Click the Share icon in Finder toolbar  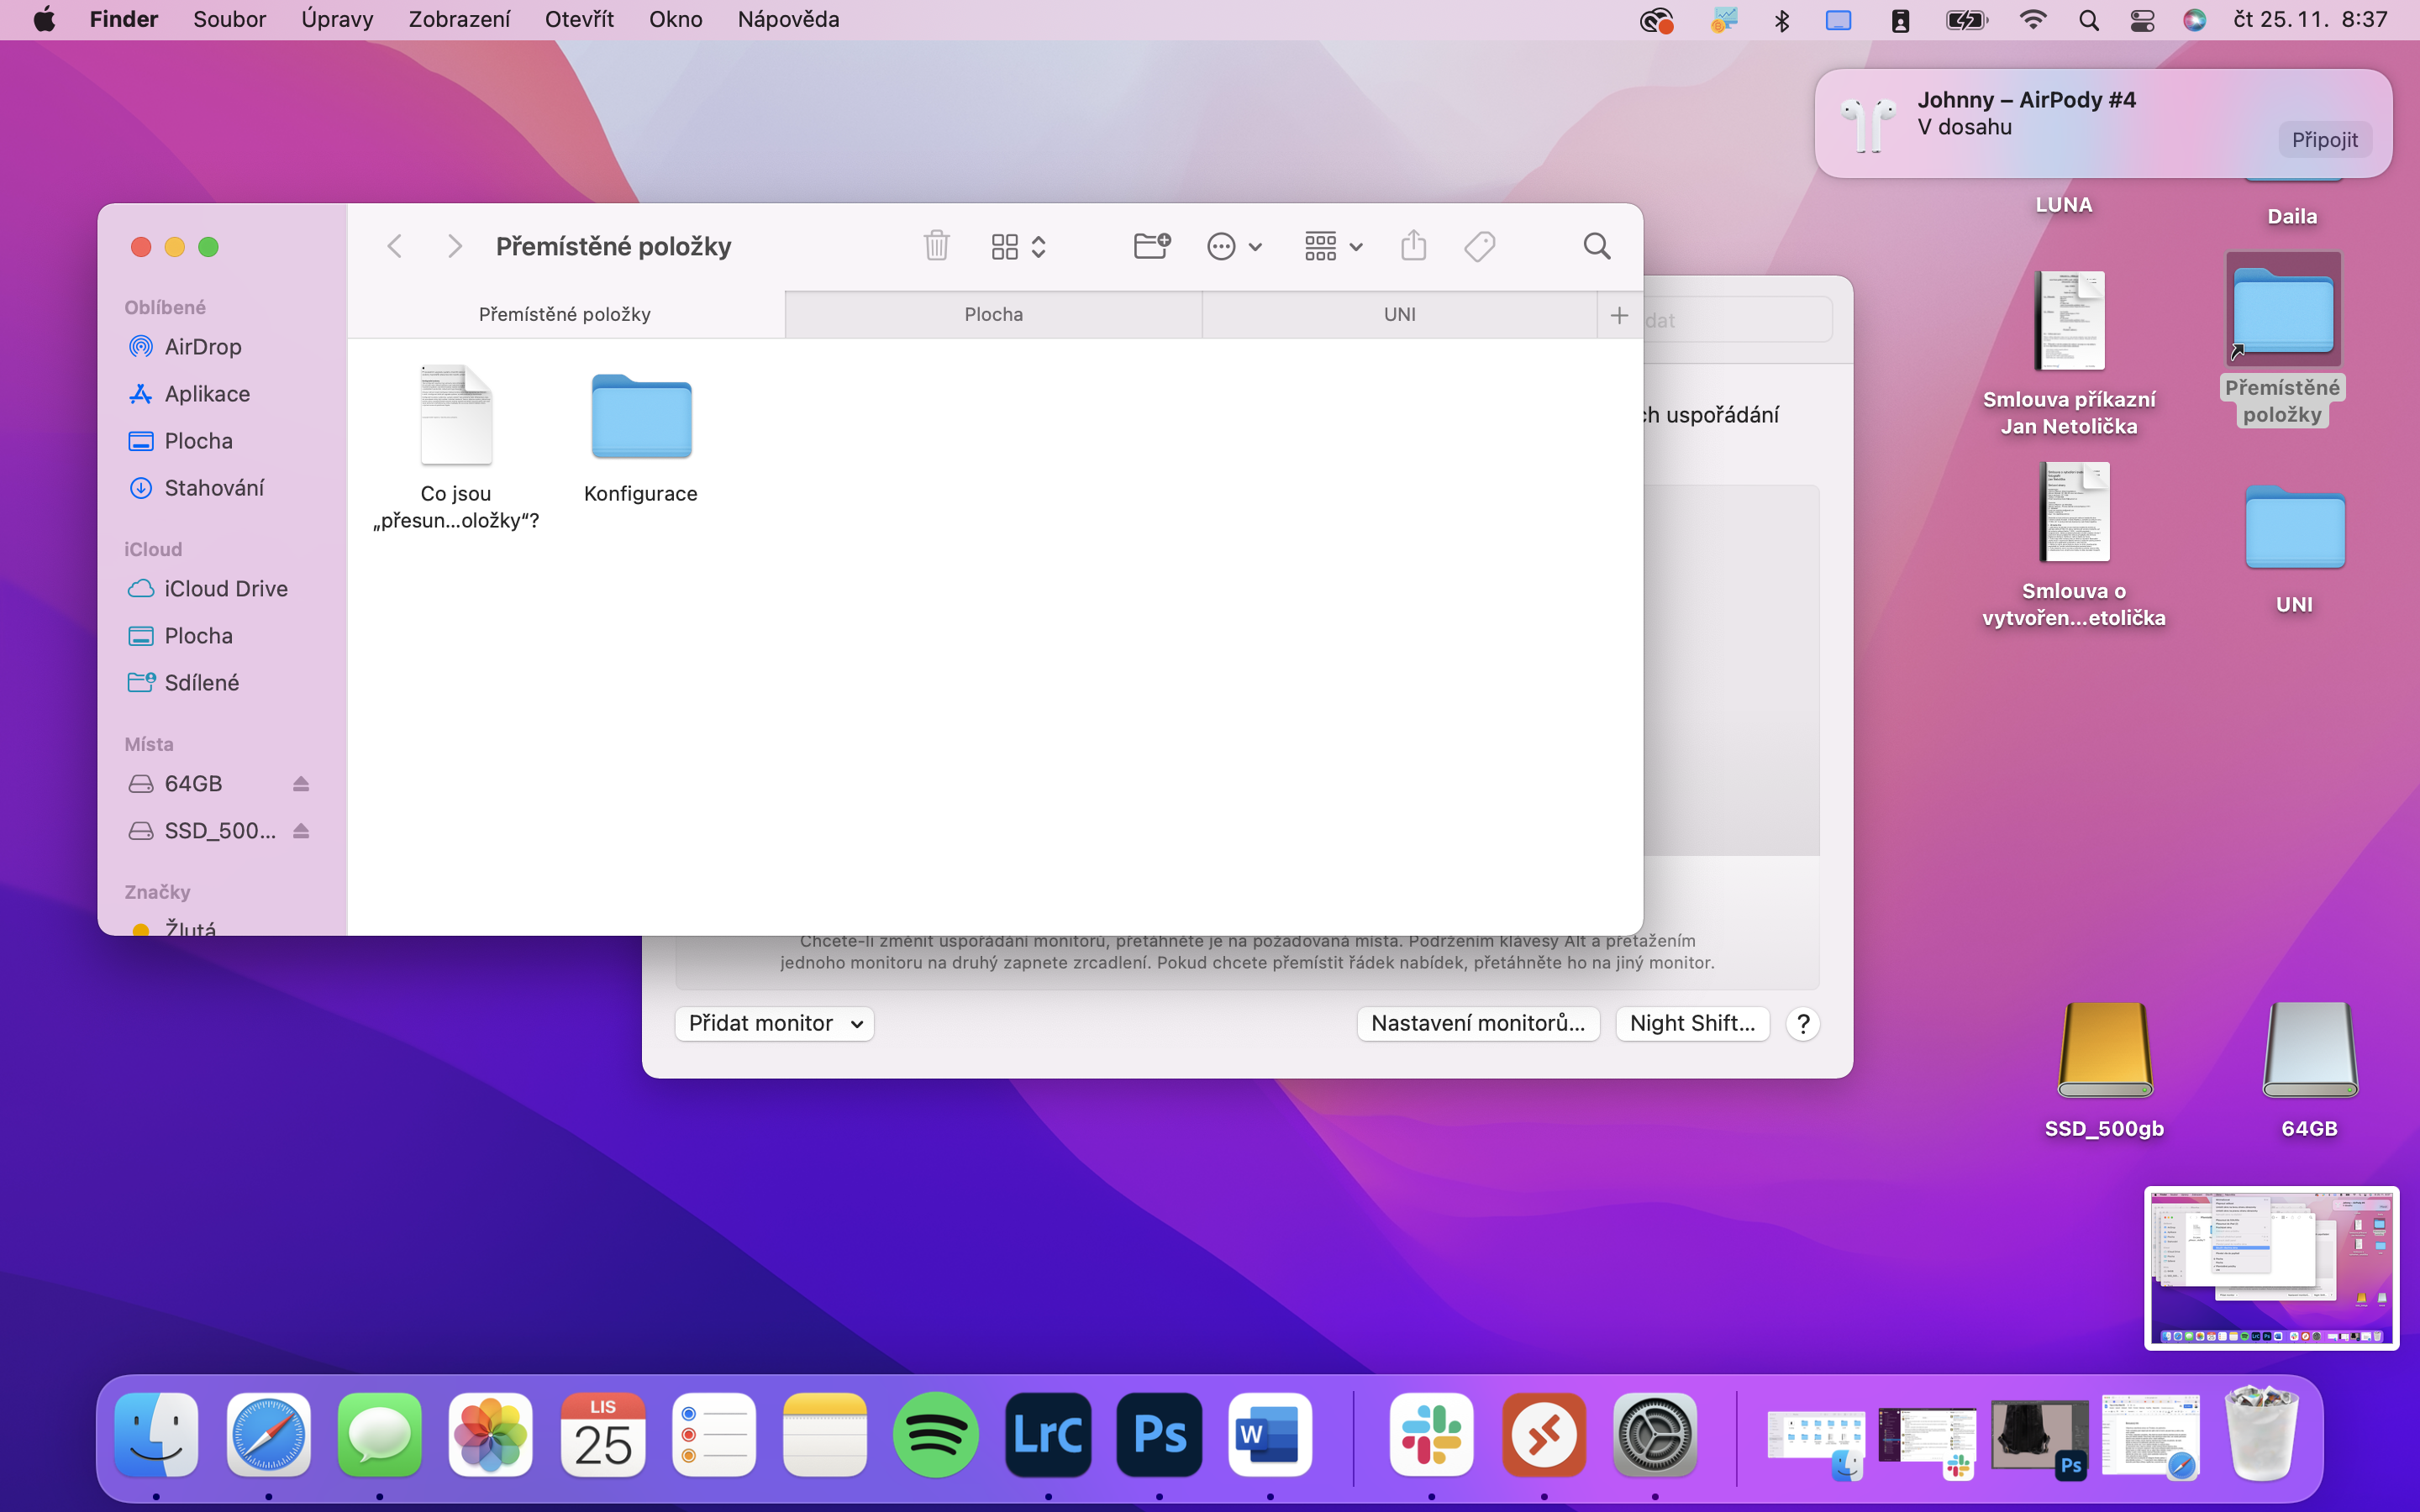point(1413,246)
